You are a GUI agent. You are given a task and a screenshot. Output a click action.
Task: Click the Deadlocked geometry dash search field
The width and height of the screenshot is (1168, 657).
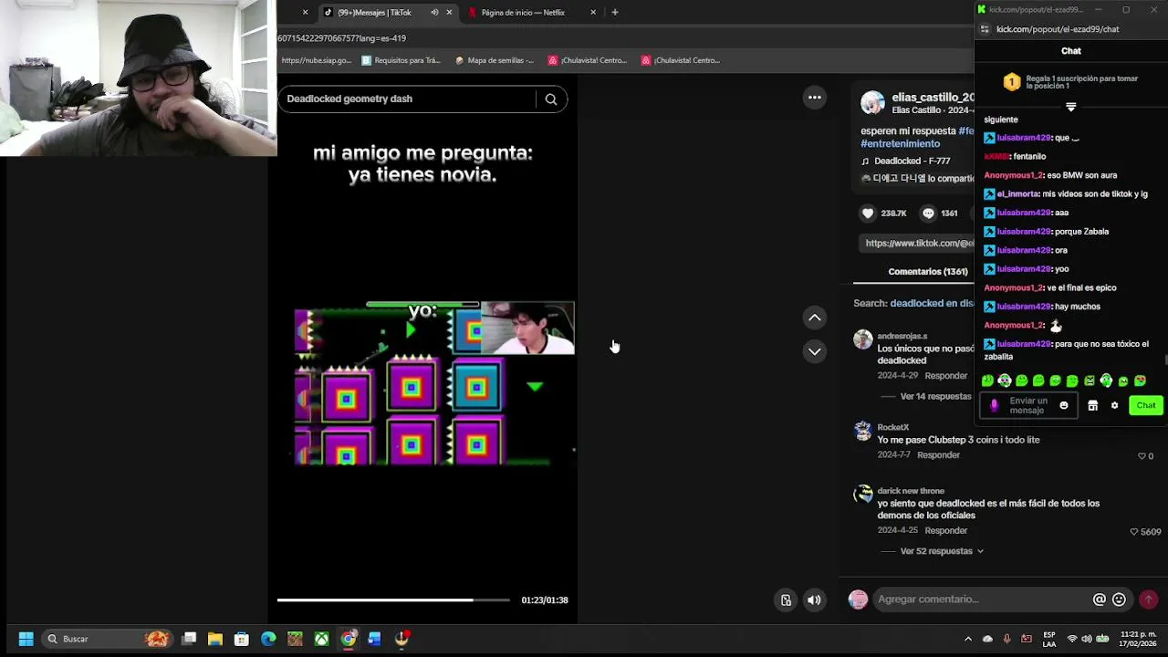tap(408, 99)
